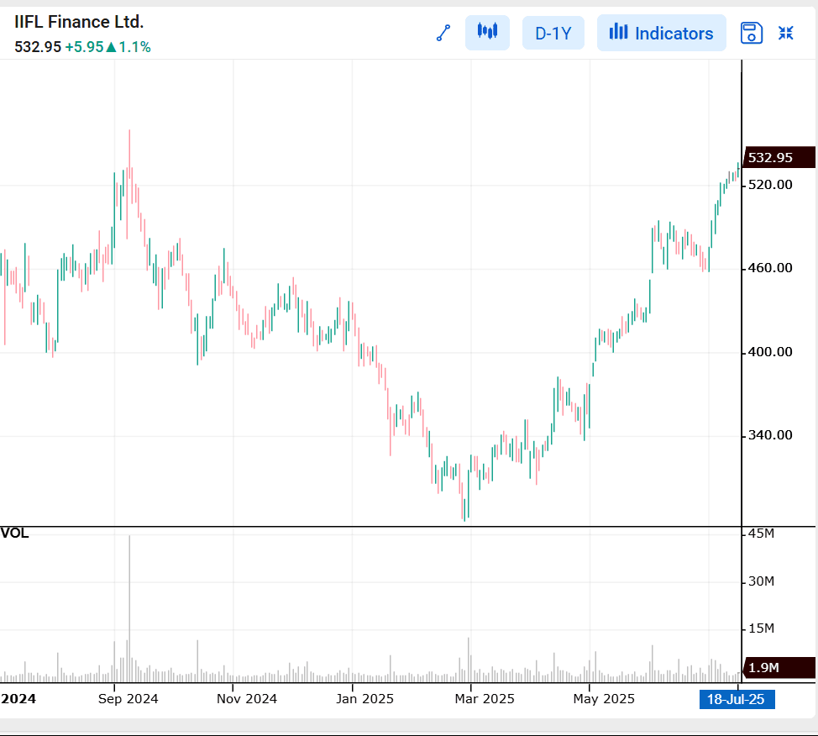Click the Sep 2024 time axis label
Image resolution: width=818 pixels, height=736 pixels.
point(128,699)
